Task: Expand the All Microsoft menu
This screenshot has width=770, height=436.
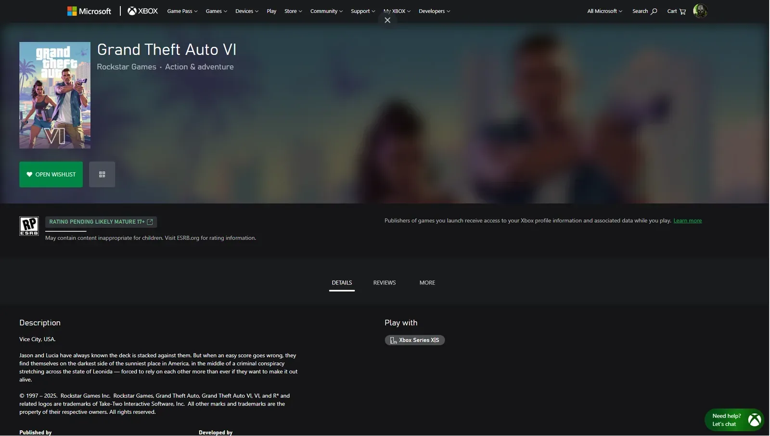Action: pos(604,11)
